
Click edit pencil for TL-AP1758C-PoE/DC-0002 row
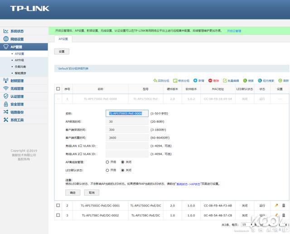(x=276, y=215)
